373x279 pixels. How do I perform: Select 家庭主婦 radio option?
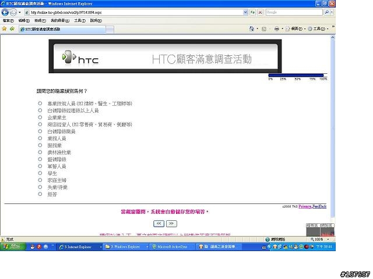(x=40, y=180)
